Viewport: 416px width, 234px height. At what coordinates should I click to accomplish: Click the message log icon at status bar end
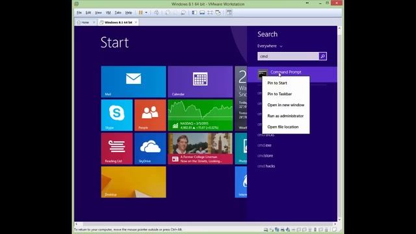pos(335,229)
